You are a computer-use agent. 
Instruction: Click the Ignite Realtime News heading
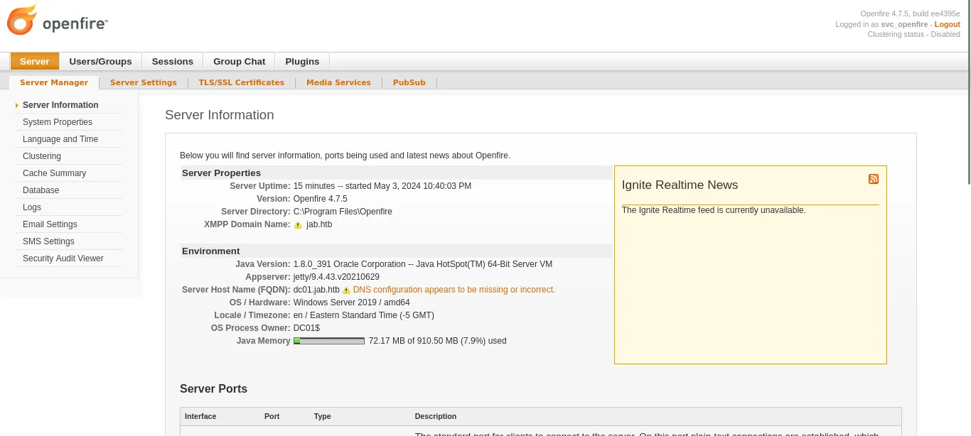(x=680, y=185)
